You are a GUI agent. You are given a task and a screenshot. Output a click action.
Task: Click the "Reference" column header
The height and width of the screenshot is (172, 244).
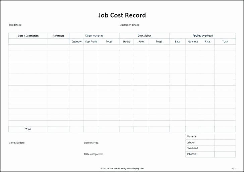click(59, 36)
